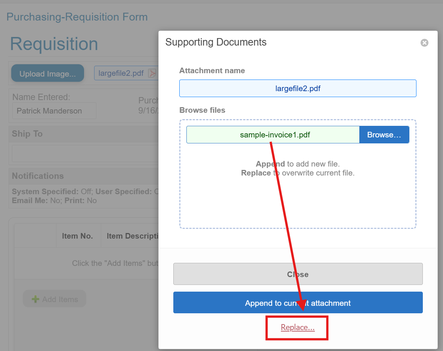Expand the Ship To section header
443x351 pixels.
pos(28,134)
